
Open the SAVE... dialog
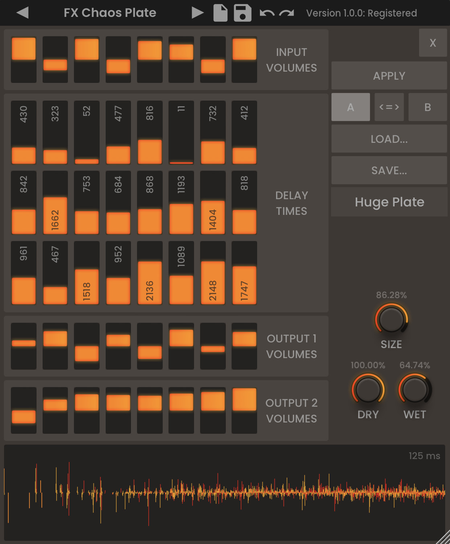[x=389, y=170]
